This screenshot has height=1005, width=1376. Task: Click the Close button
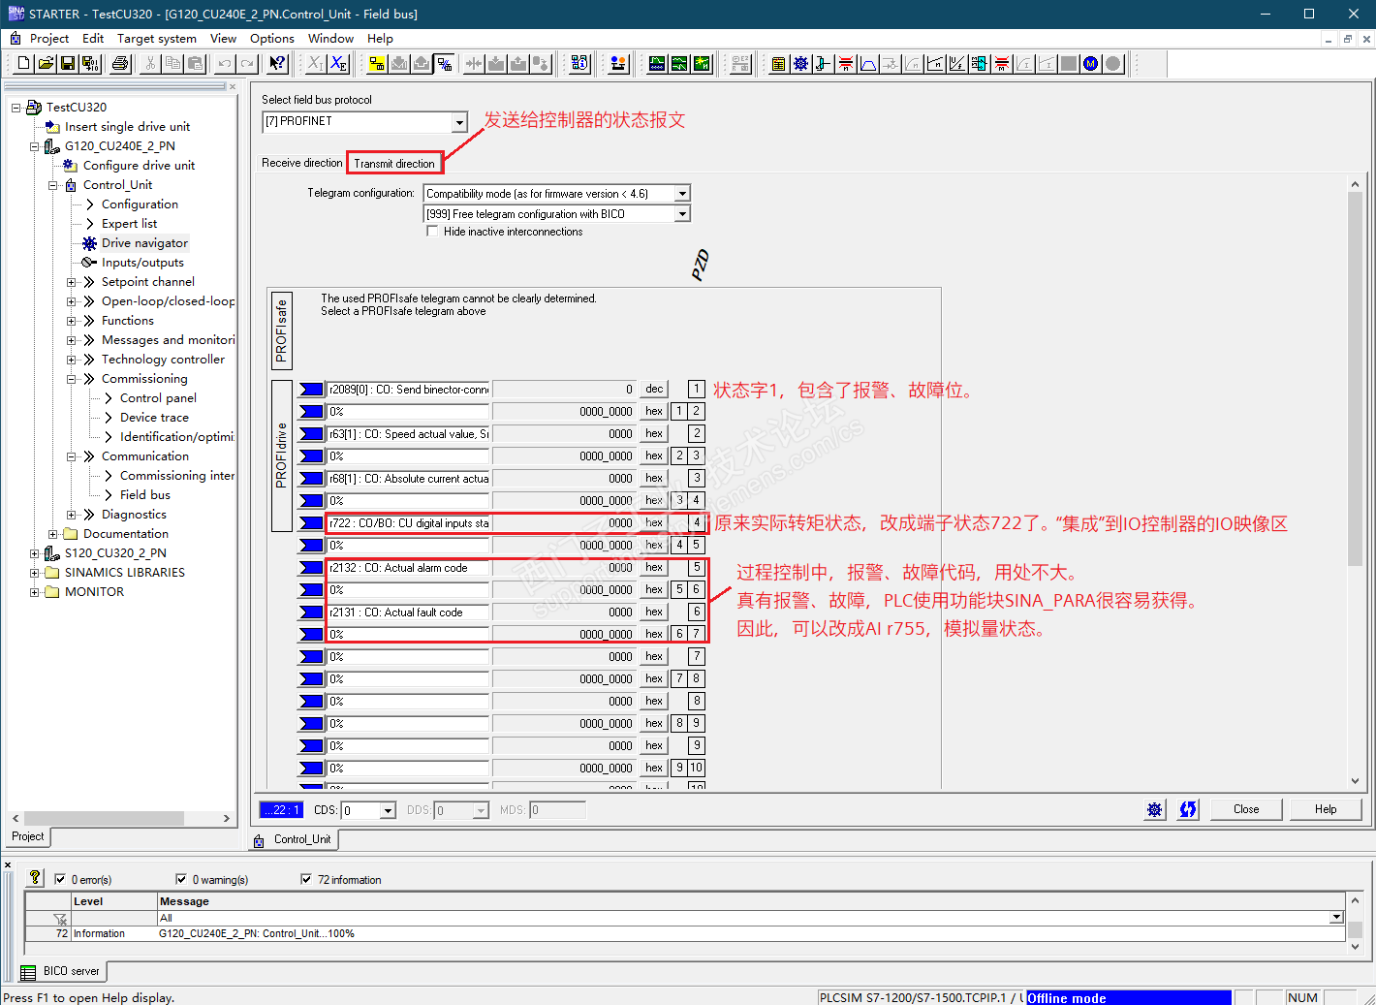[x=1246, y=809]
